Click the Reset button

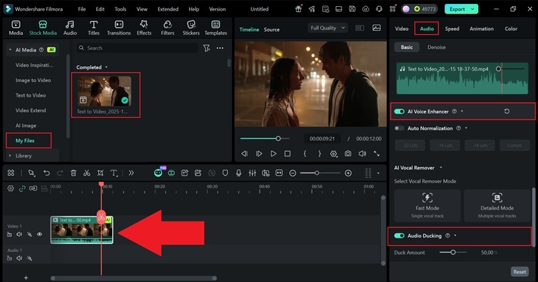[519, 272]
